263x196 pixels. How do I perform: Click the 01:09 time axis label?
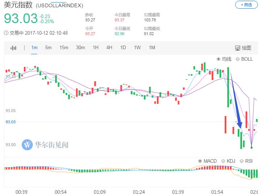pyautogui.click(x=99, y=192)
